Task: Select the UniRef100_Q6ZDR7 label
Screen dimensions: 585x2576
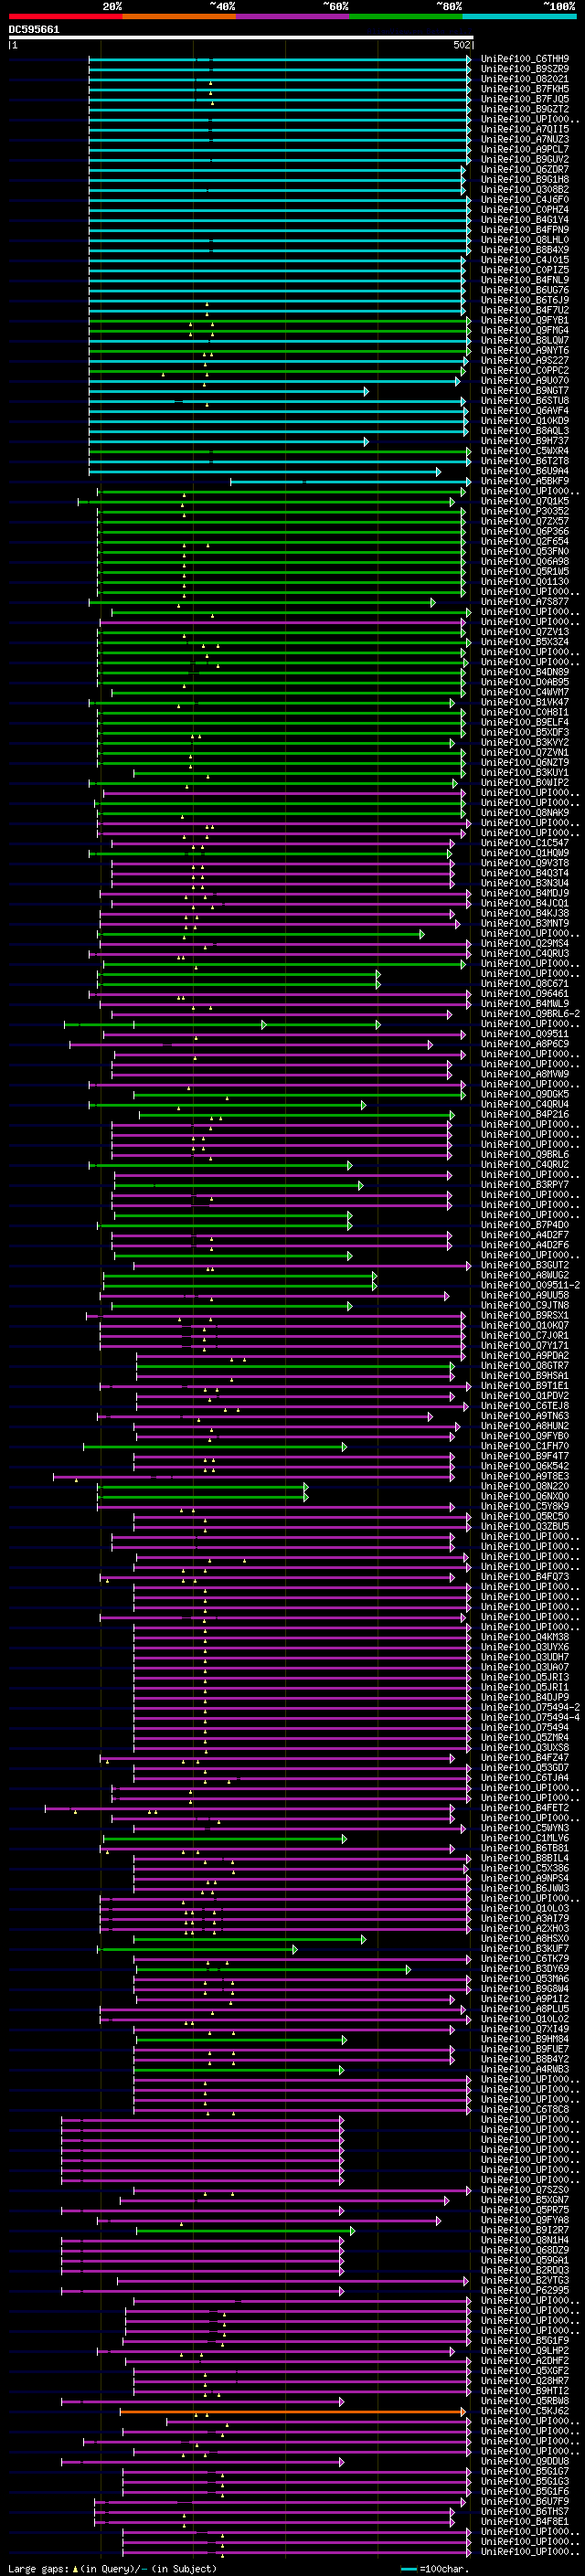Action: (x=525, y=169)
